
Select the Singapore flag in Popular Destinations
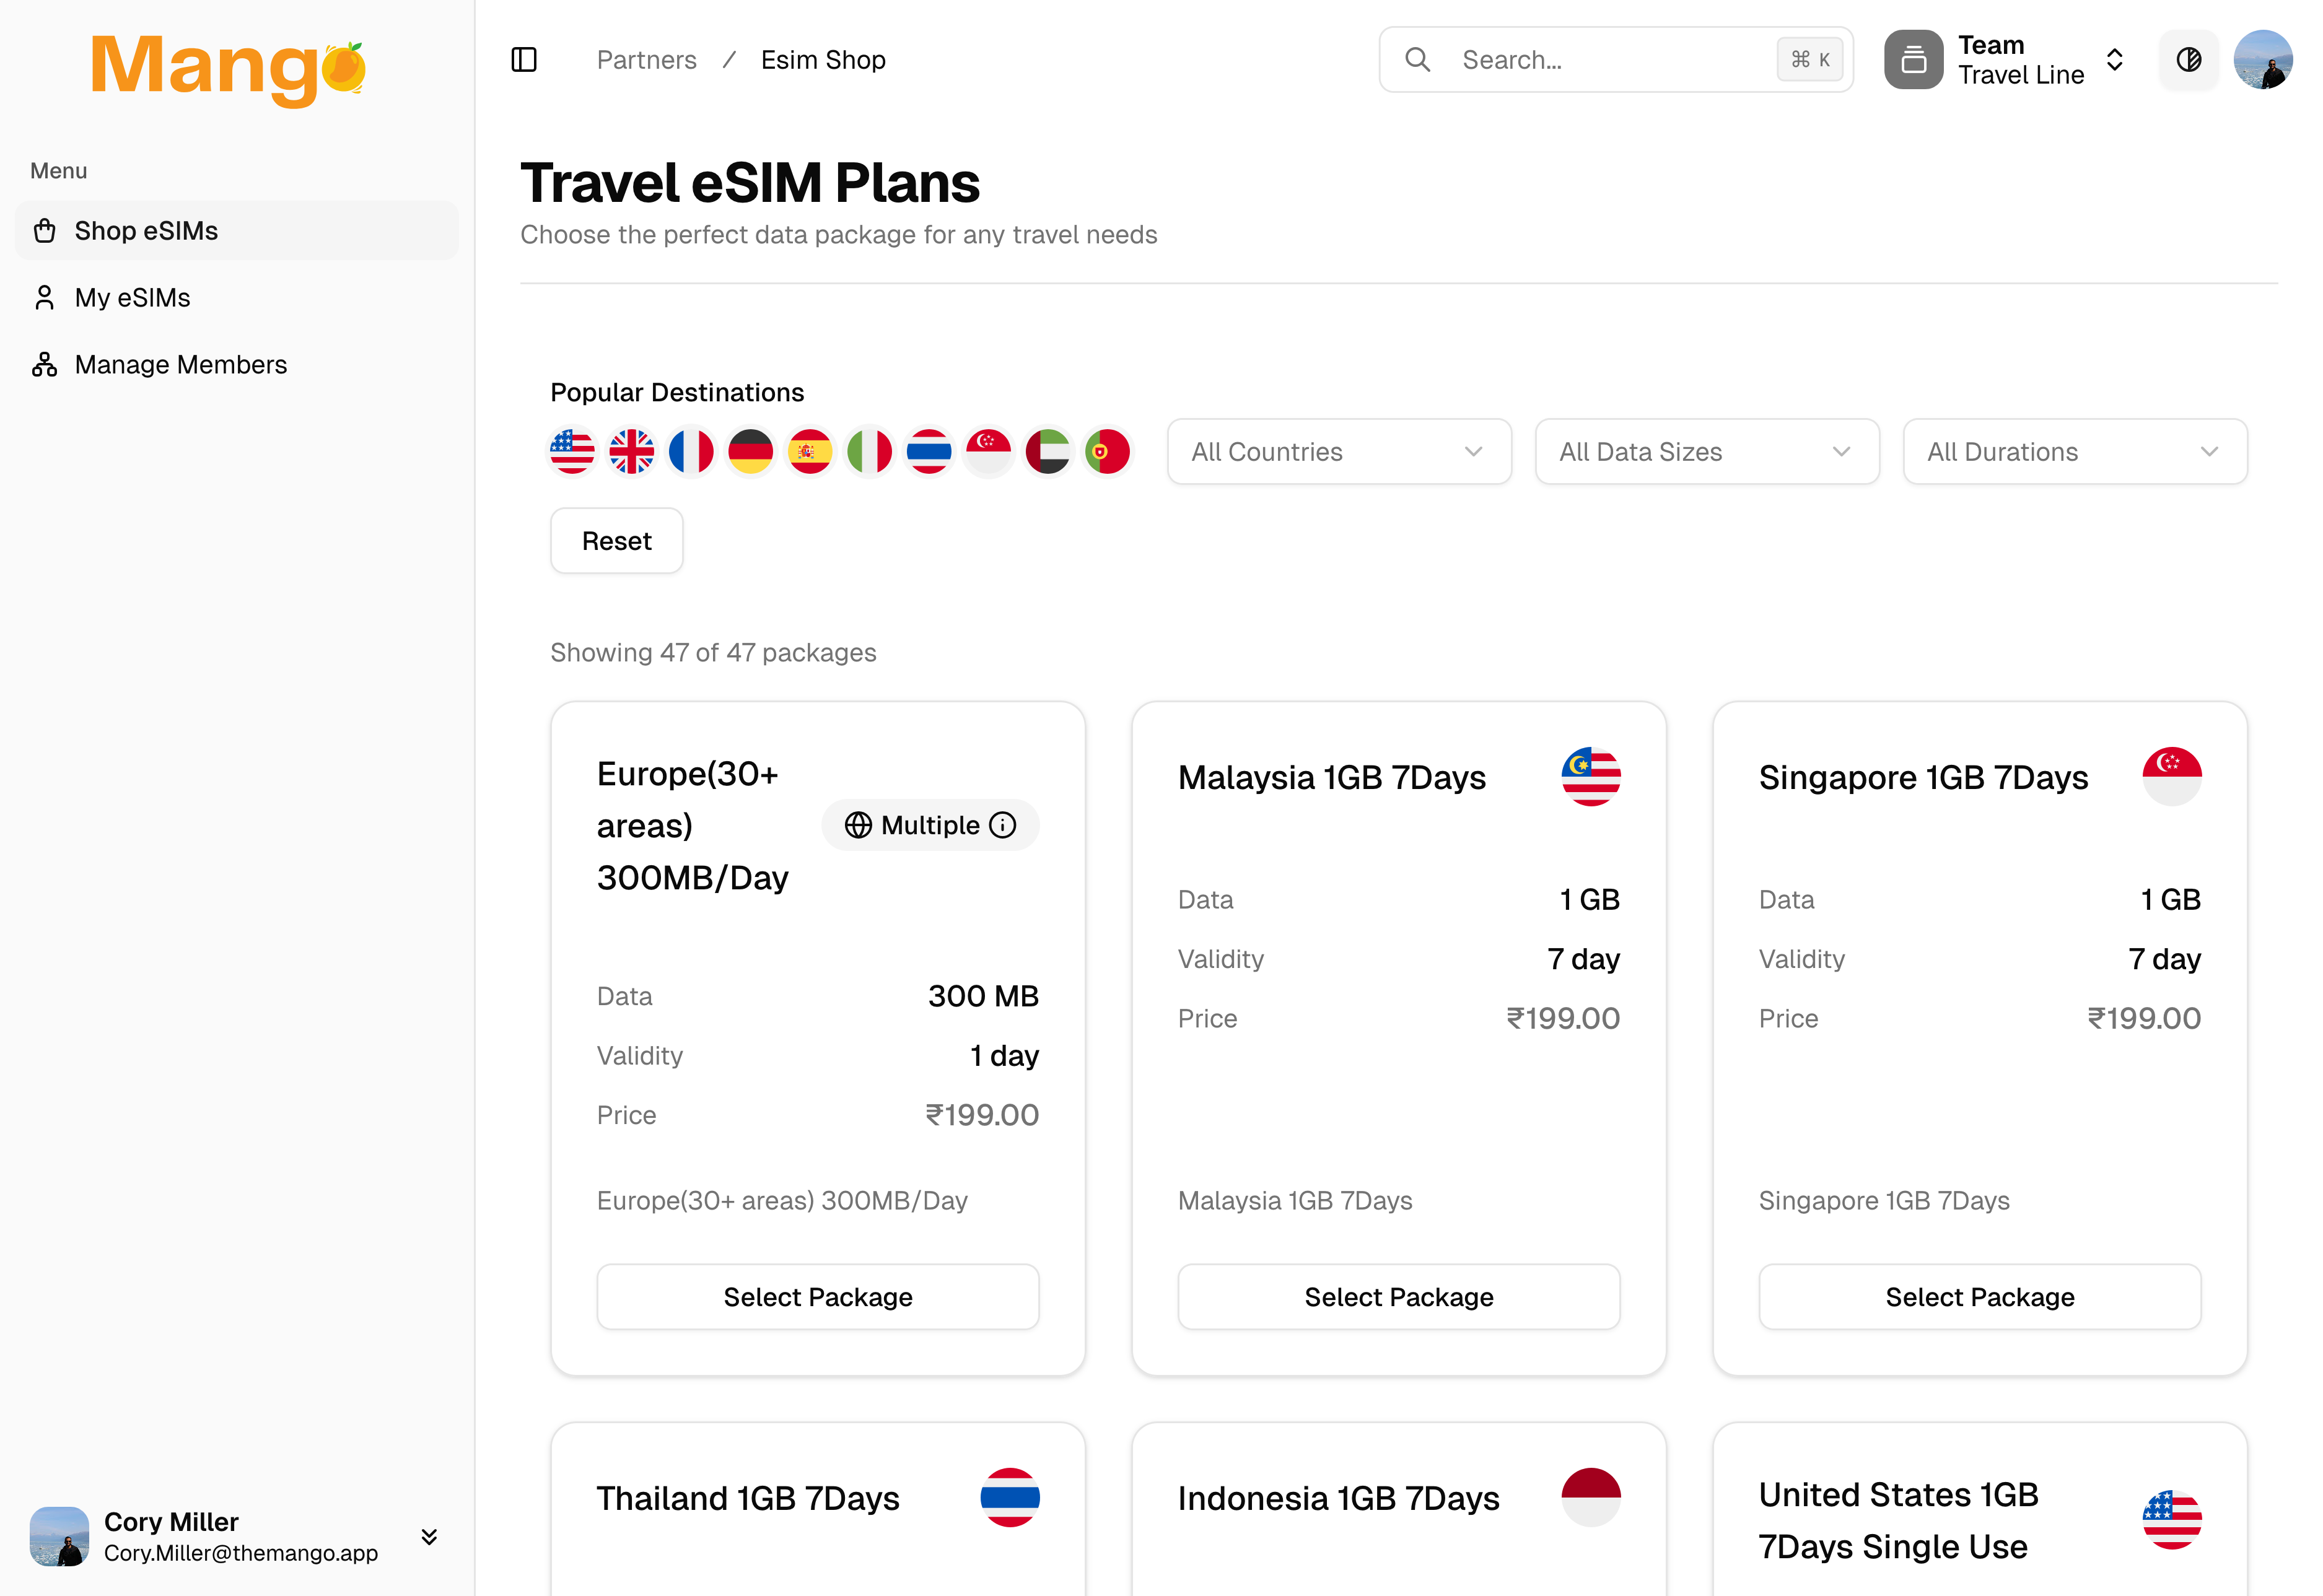coord(989,452)
